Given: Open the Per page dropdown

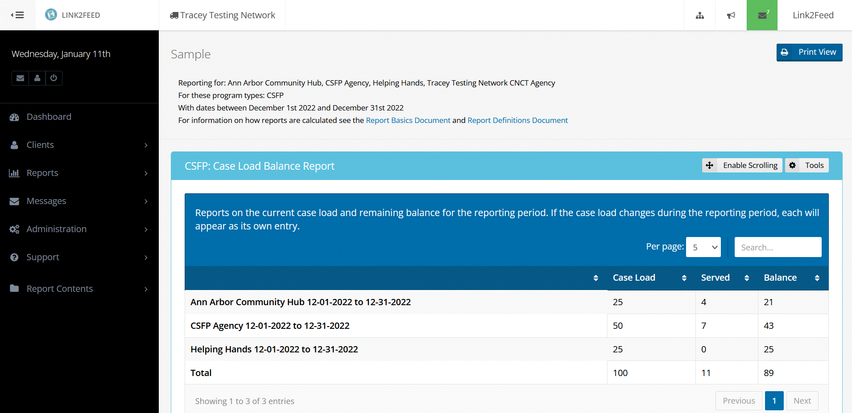Looking at the screenshot, I should coord(703,247).
